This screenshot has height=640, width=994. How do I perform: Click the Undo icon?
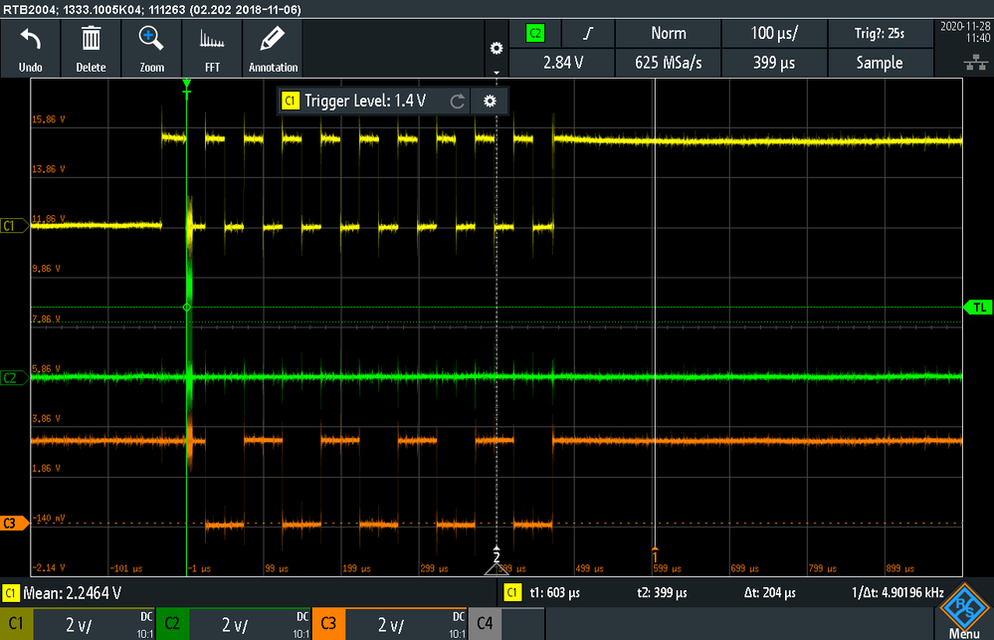point(31,49)
